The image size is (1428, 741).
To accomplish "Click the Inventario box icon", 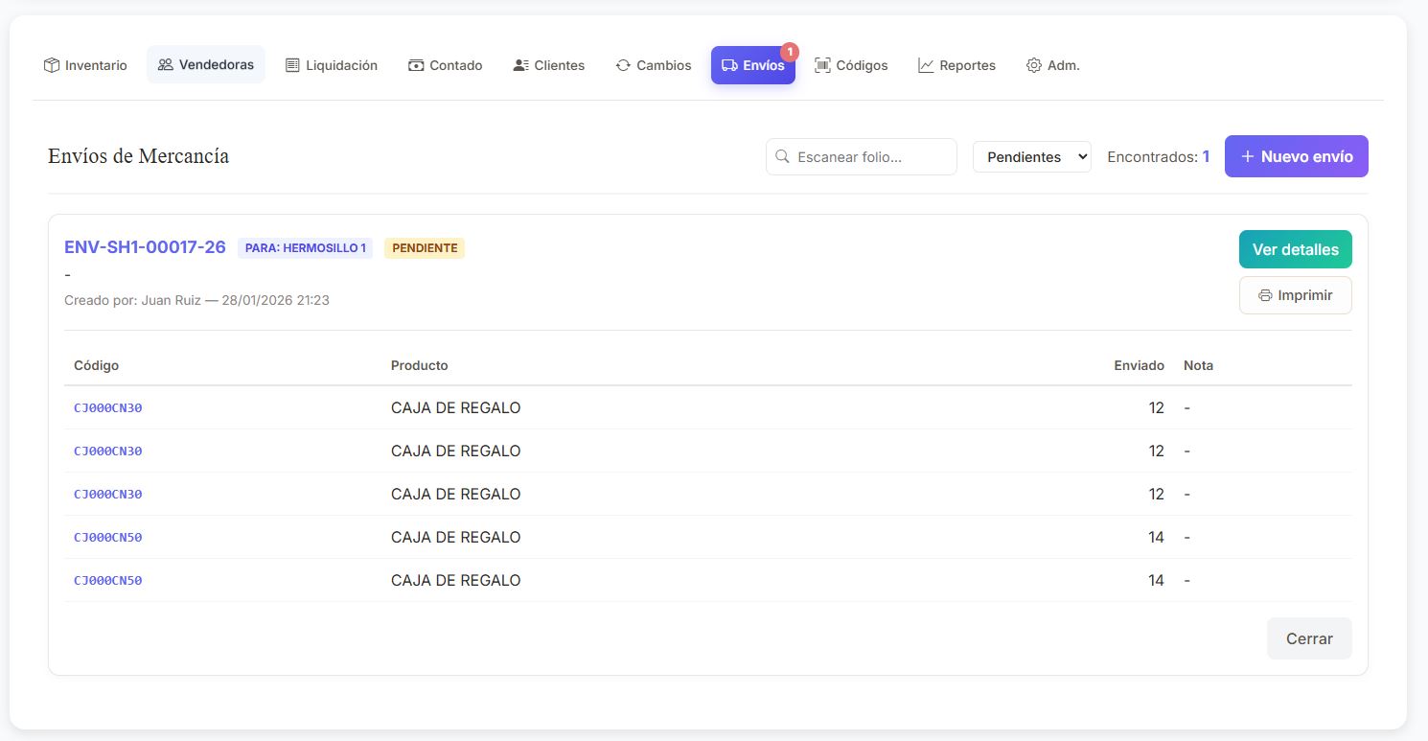I will (x=52, y=65).
